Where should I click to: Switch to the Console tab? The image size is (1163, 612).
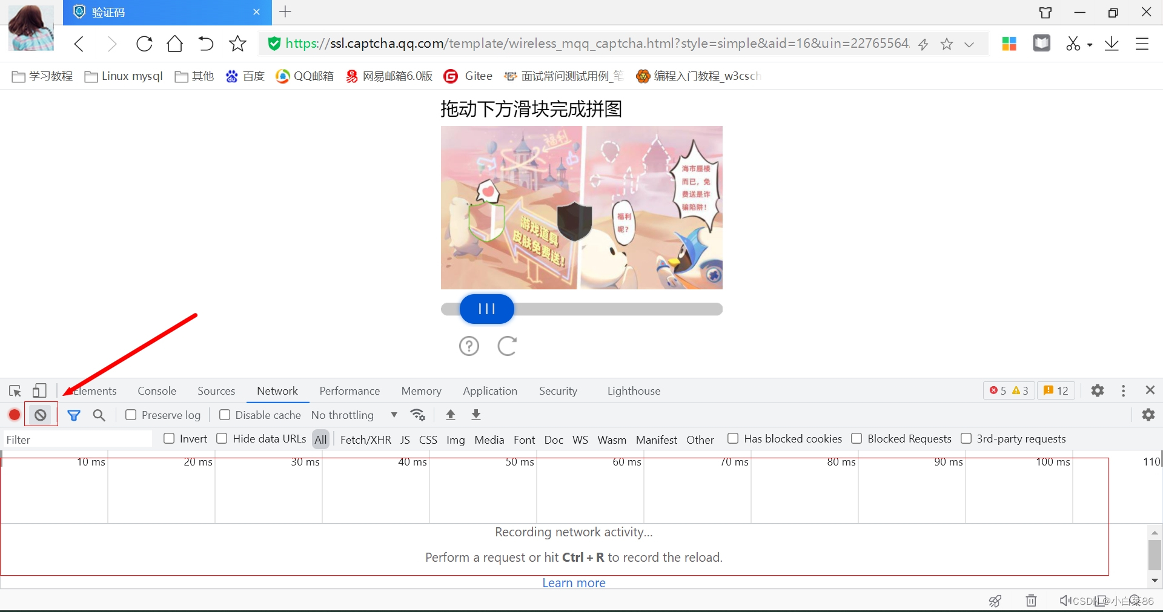click(157, 391)
